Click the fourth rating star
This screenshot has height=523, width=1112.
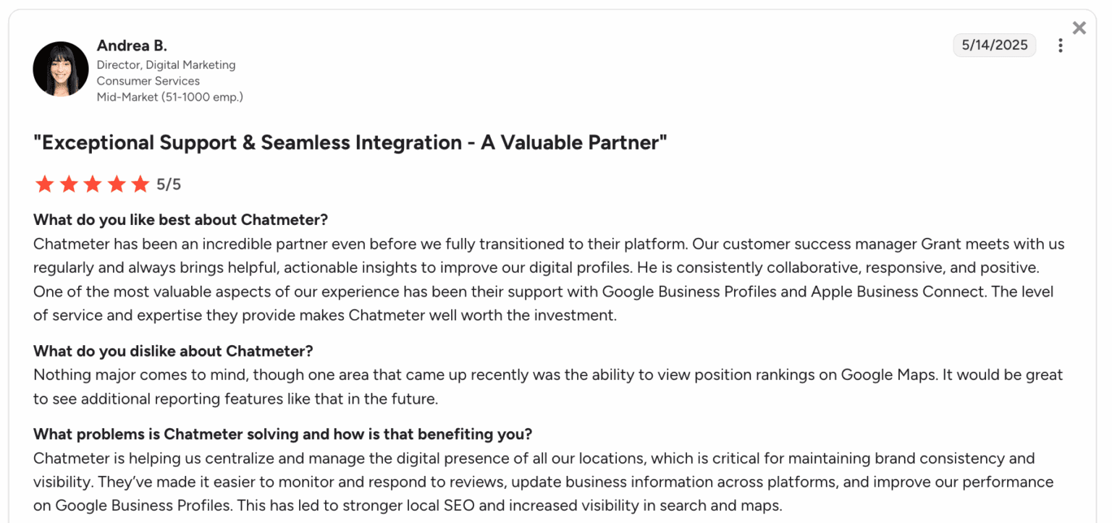pos(117,184)
